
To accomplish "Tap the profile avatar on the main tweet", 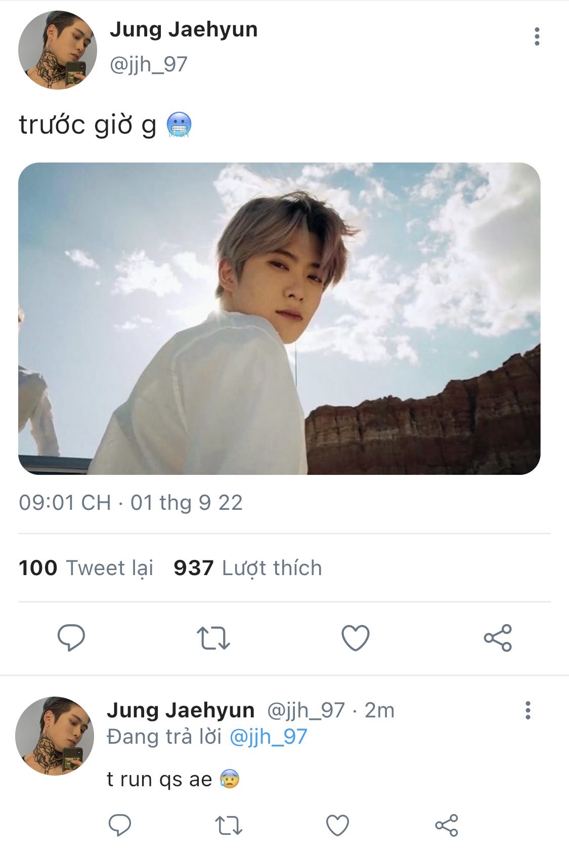I will (57, 50).
